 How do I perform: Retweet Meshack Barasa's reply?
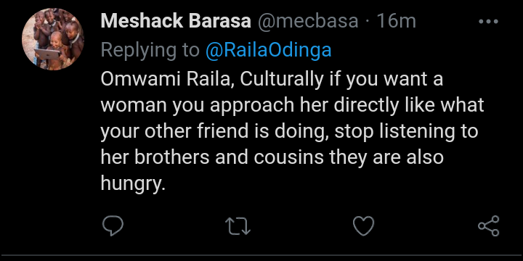coord(238,226)
